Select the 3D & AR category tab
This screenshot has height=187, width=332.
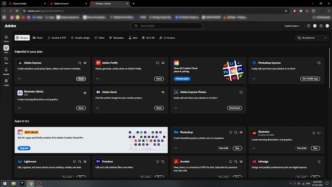click(148, 38)
